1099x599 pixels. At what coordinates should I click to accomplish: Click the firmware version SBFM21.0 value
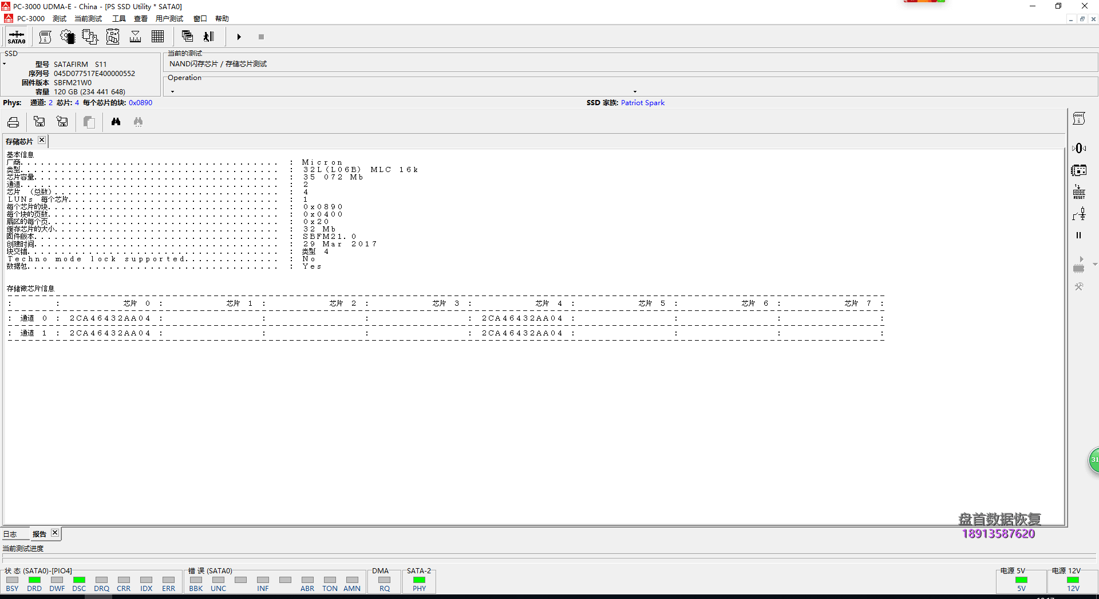[x=330, y=237]
